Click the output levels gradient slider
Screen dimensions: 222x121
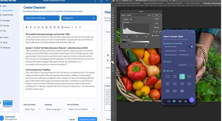(x=136, y=42)
